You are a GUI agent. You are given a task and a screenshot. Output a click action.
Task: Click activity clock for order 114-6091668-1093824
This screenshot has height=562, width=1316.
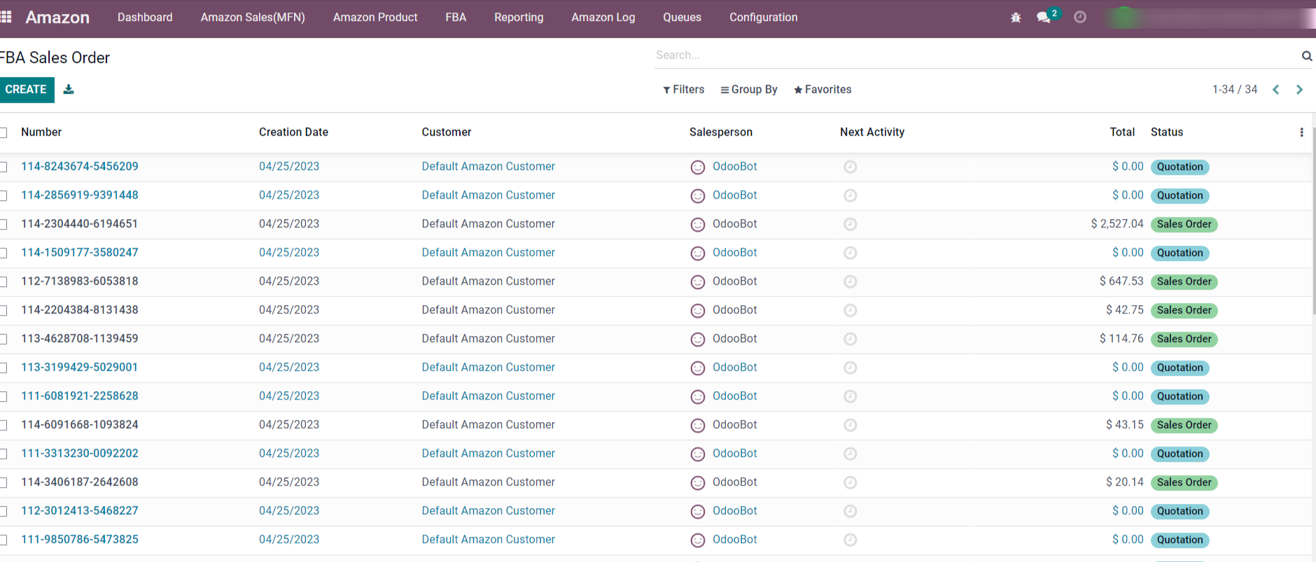850,425
